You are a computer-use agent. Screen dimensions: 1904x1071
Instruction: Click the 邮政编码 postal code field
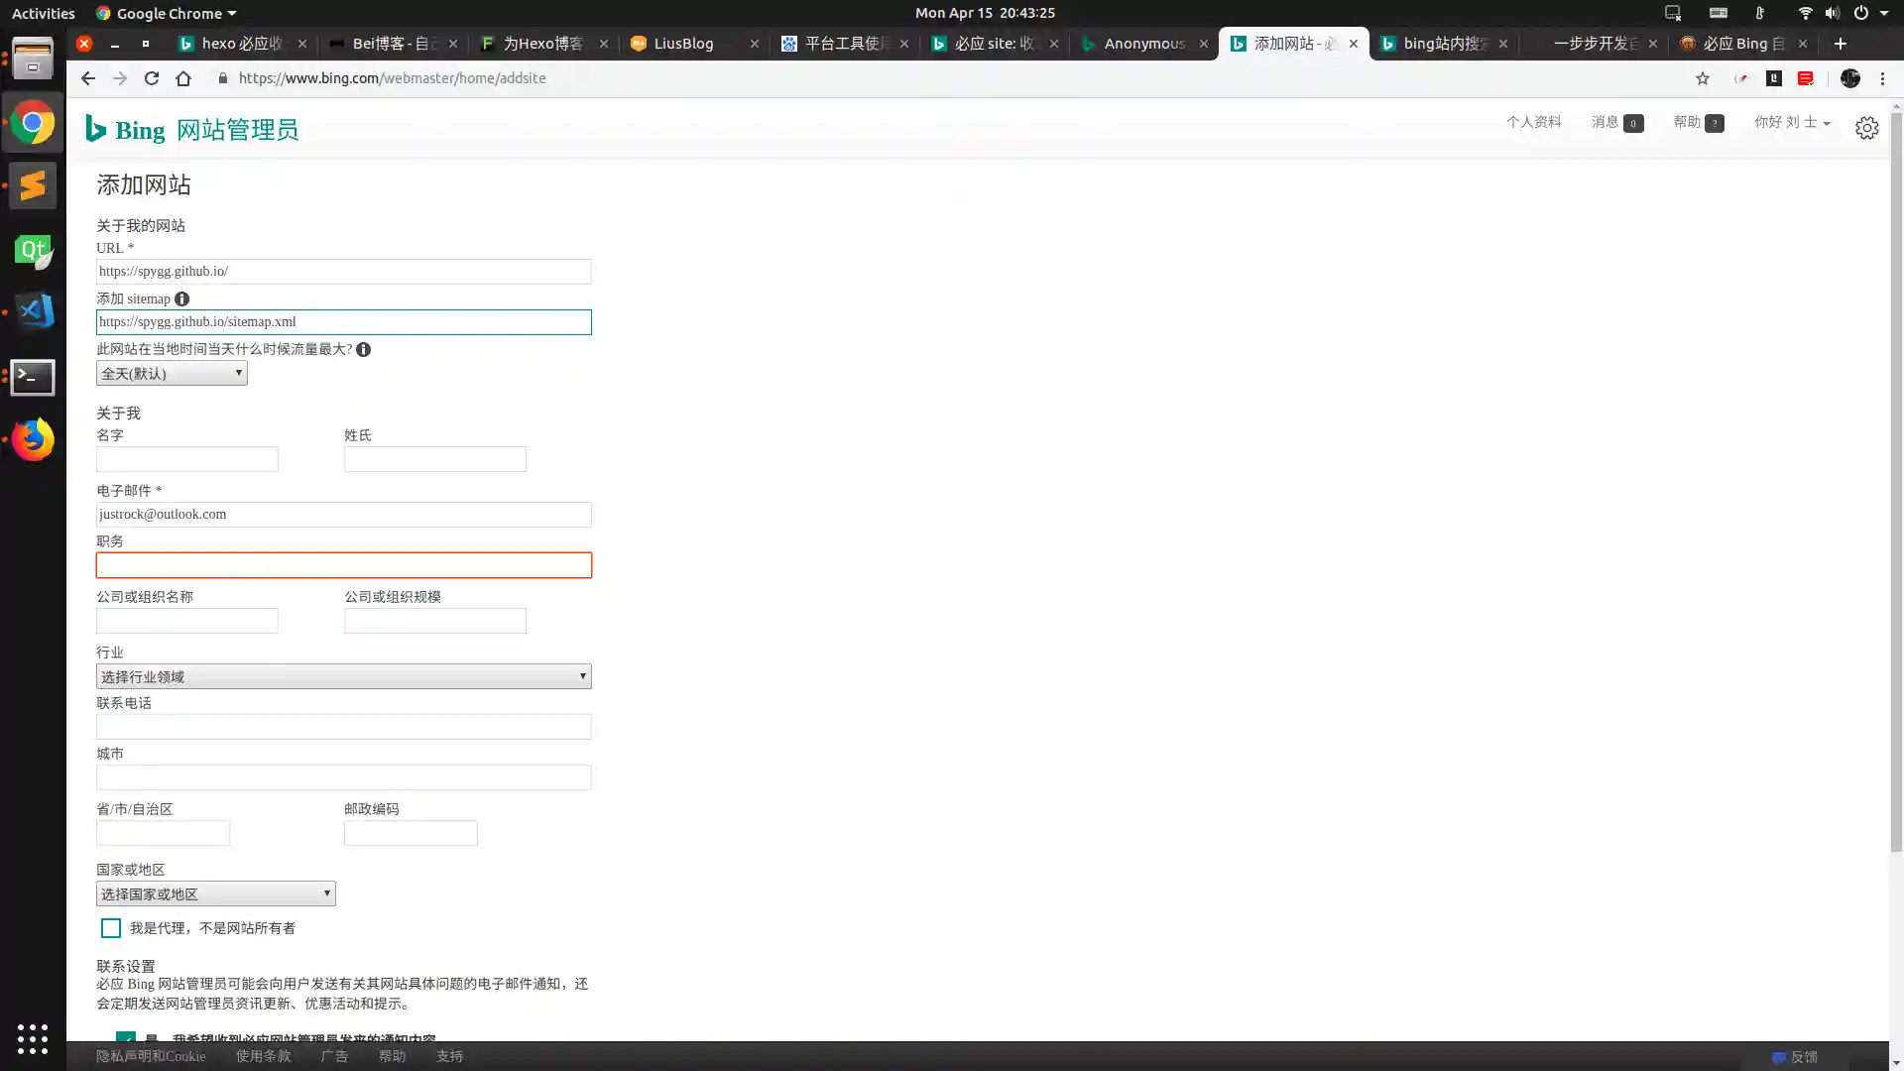(x=411, y=833)
